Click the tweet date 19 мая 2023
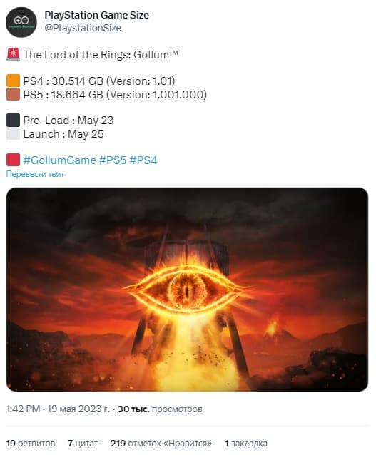The width and height of the screenshot is (376, 455). click(x=78, y=409)
